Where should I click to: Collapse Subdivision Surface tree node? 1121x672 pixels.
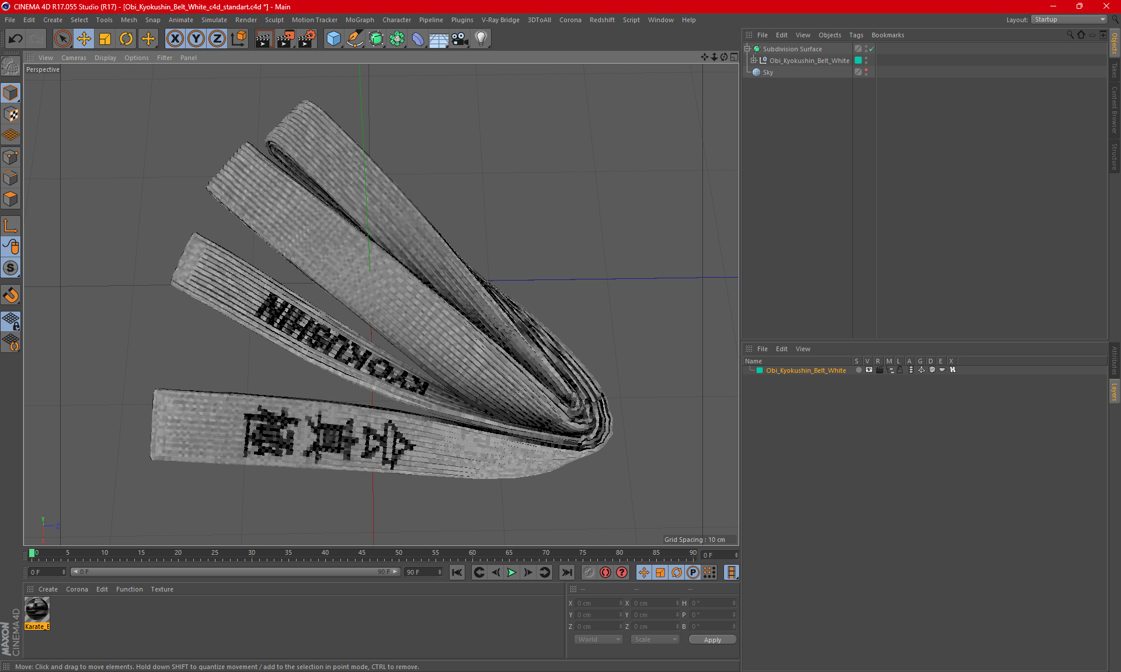coord(747,49)
